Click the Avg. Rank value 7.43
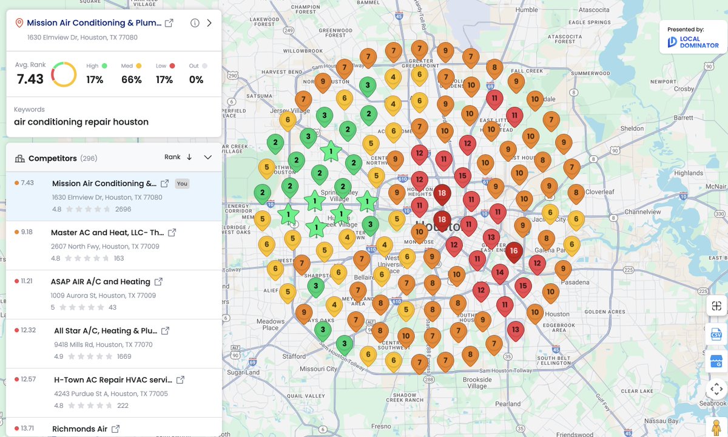The image size is (728, 437). (x=30, y=79)
